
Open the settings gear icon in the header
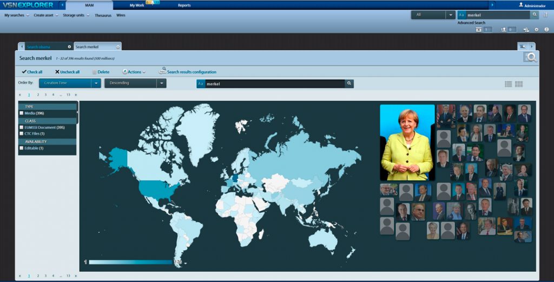[x=536, y=30]
